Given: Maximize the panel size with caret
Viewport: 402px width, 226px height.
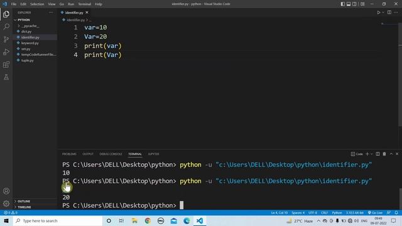Looking at the screenshot, I should pyautogui.click(x=391, y=154).
